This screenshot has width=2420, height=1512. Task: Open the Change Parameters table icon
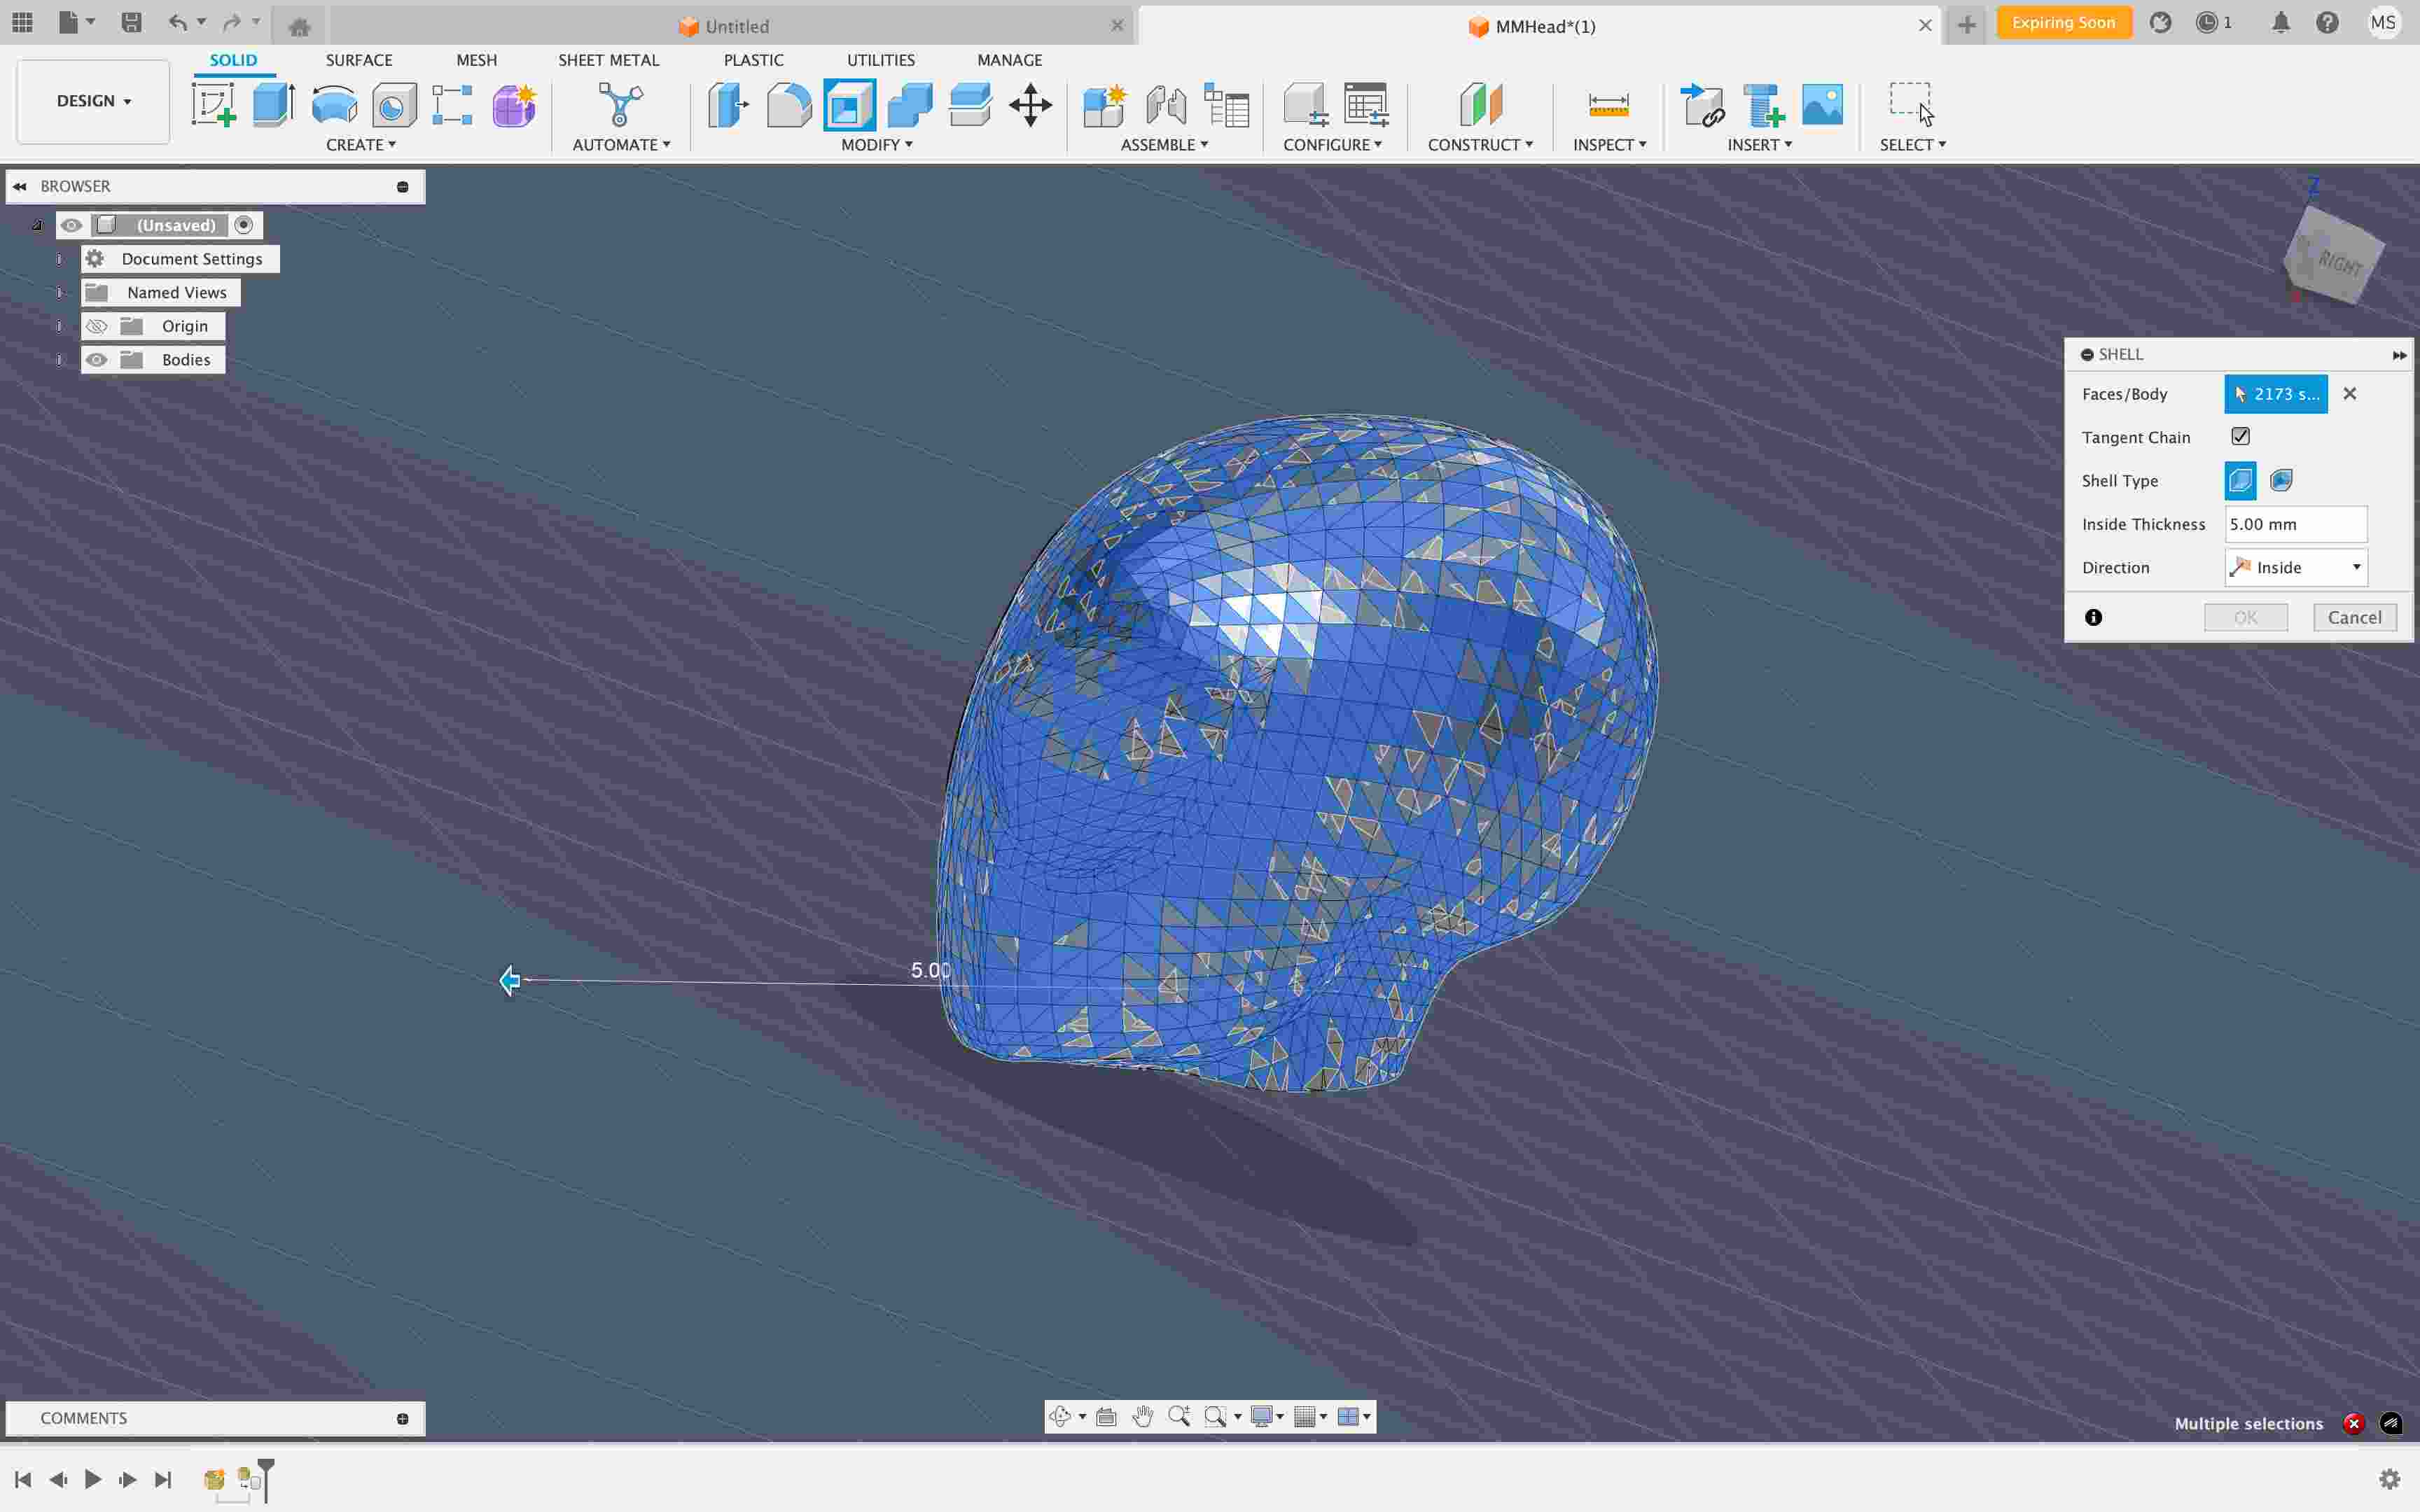click(x=1366, y=105)
